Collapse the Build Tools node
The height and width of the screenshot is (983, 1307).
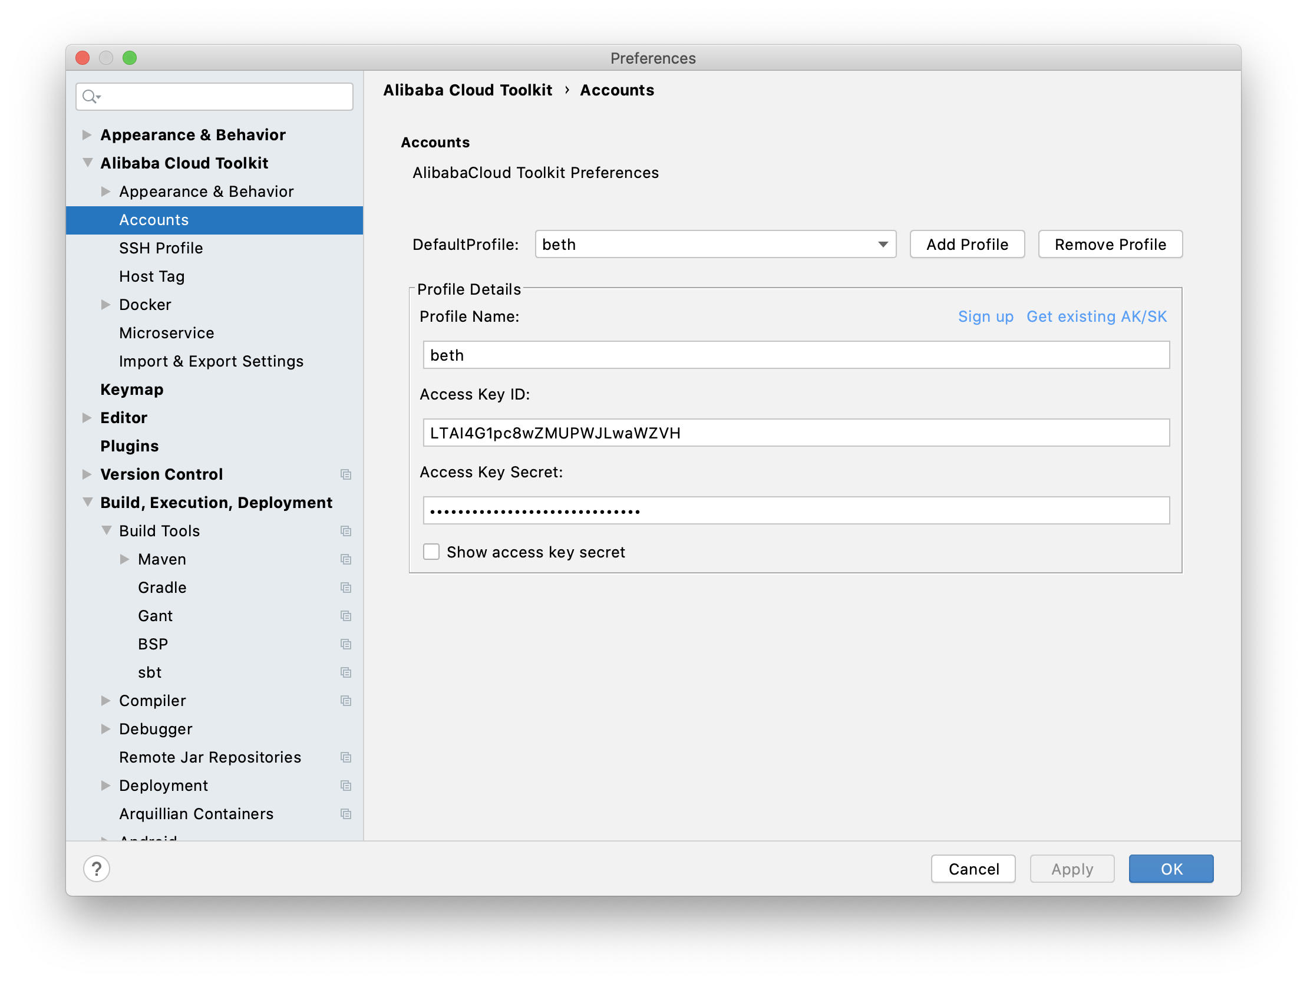[x=106, y=530]
